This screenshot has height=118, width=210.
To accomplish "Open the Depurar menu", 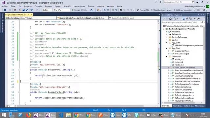I will pyautogui.click(x=48, y=6).
